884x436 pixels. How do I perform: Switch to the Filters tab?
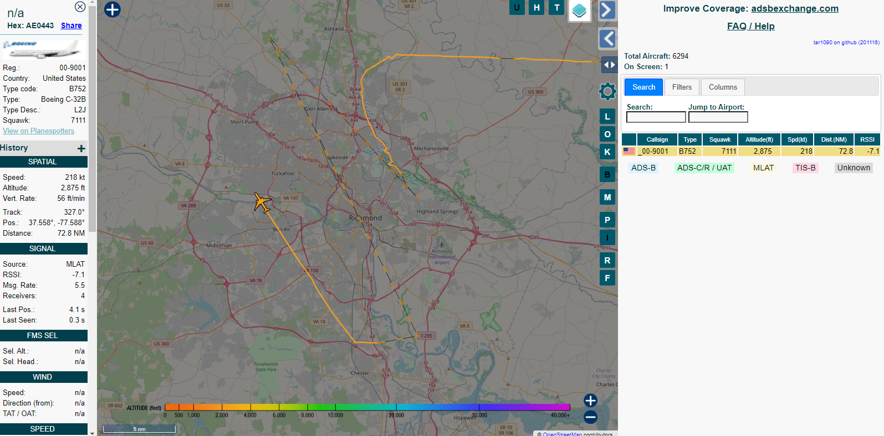pos(682,87)
